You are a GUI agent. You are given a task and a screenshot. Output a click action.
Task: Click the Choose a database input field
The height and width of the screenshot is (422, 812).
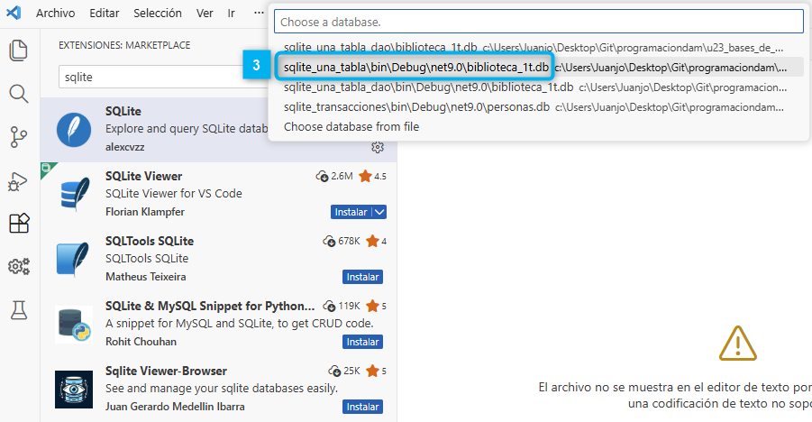pyautogui.click(x=538, y=21)
